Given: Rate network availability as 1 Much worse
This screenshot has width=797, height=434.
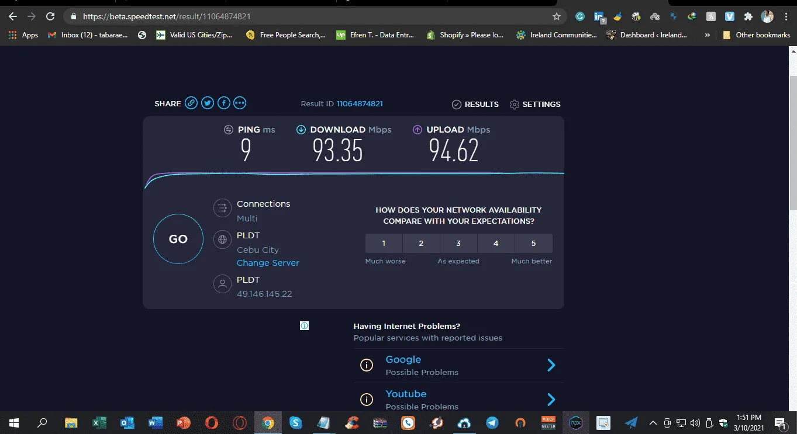Looking at the screenshot, I should (384, 243).
